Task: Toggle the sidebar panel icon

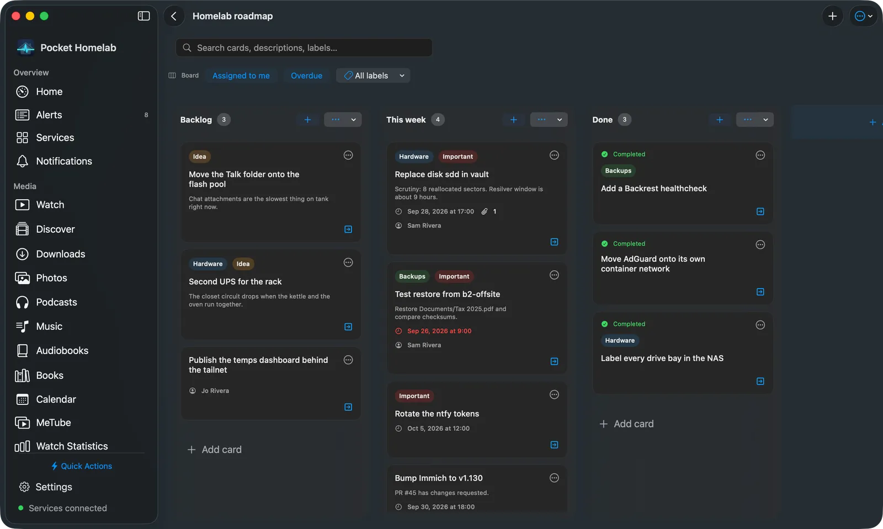Action: tap(143, 16)
